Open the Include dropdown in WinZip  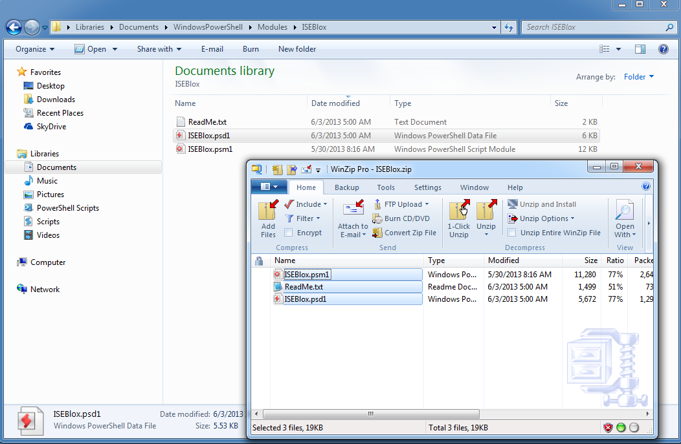306,204
